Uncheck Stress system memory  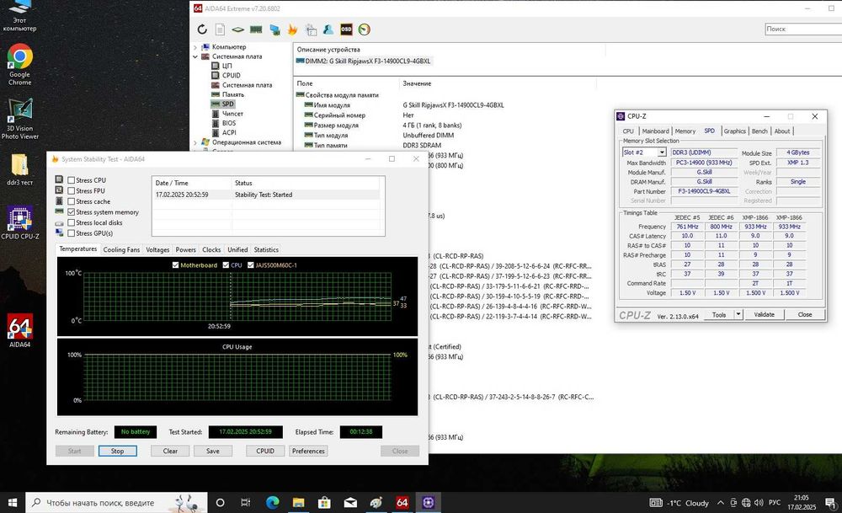point(71,212)
